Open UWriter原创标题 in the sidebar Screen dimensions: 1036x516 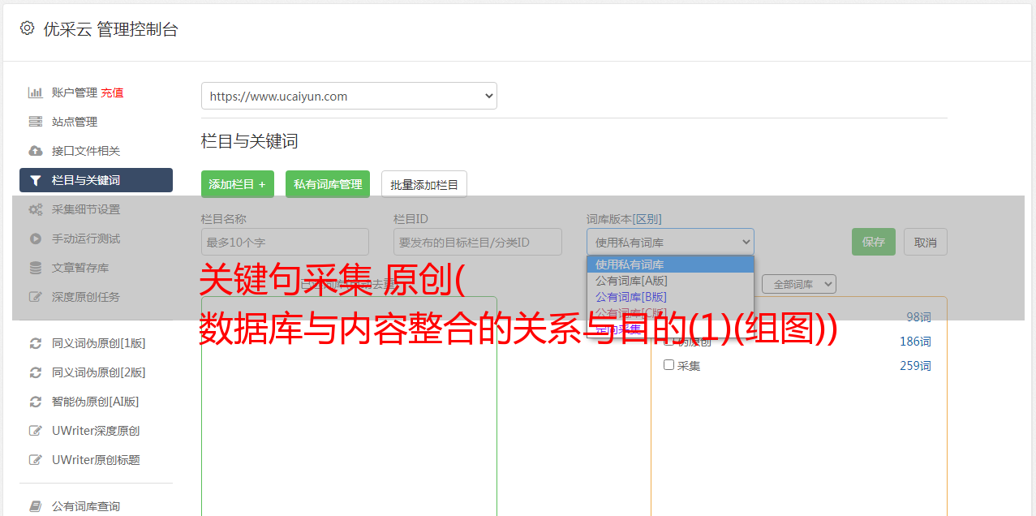(96, 460)
